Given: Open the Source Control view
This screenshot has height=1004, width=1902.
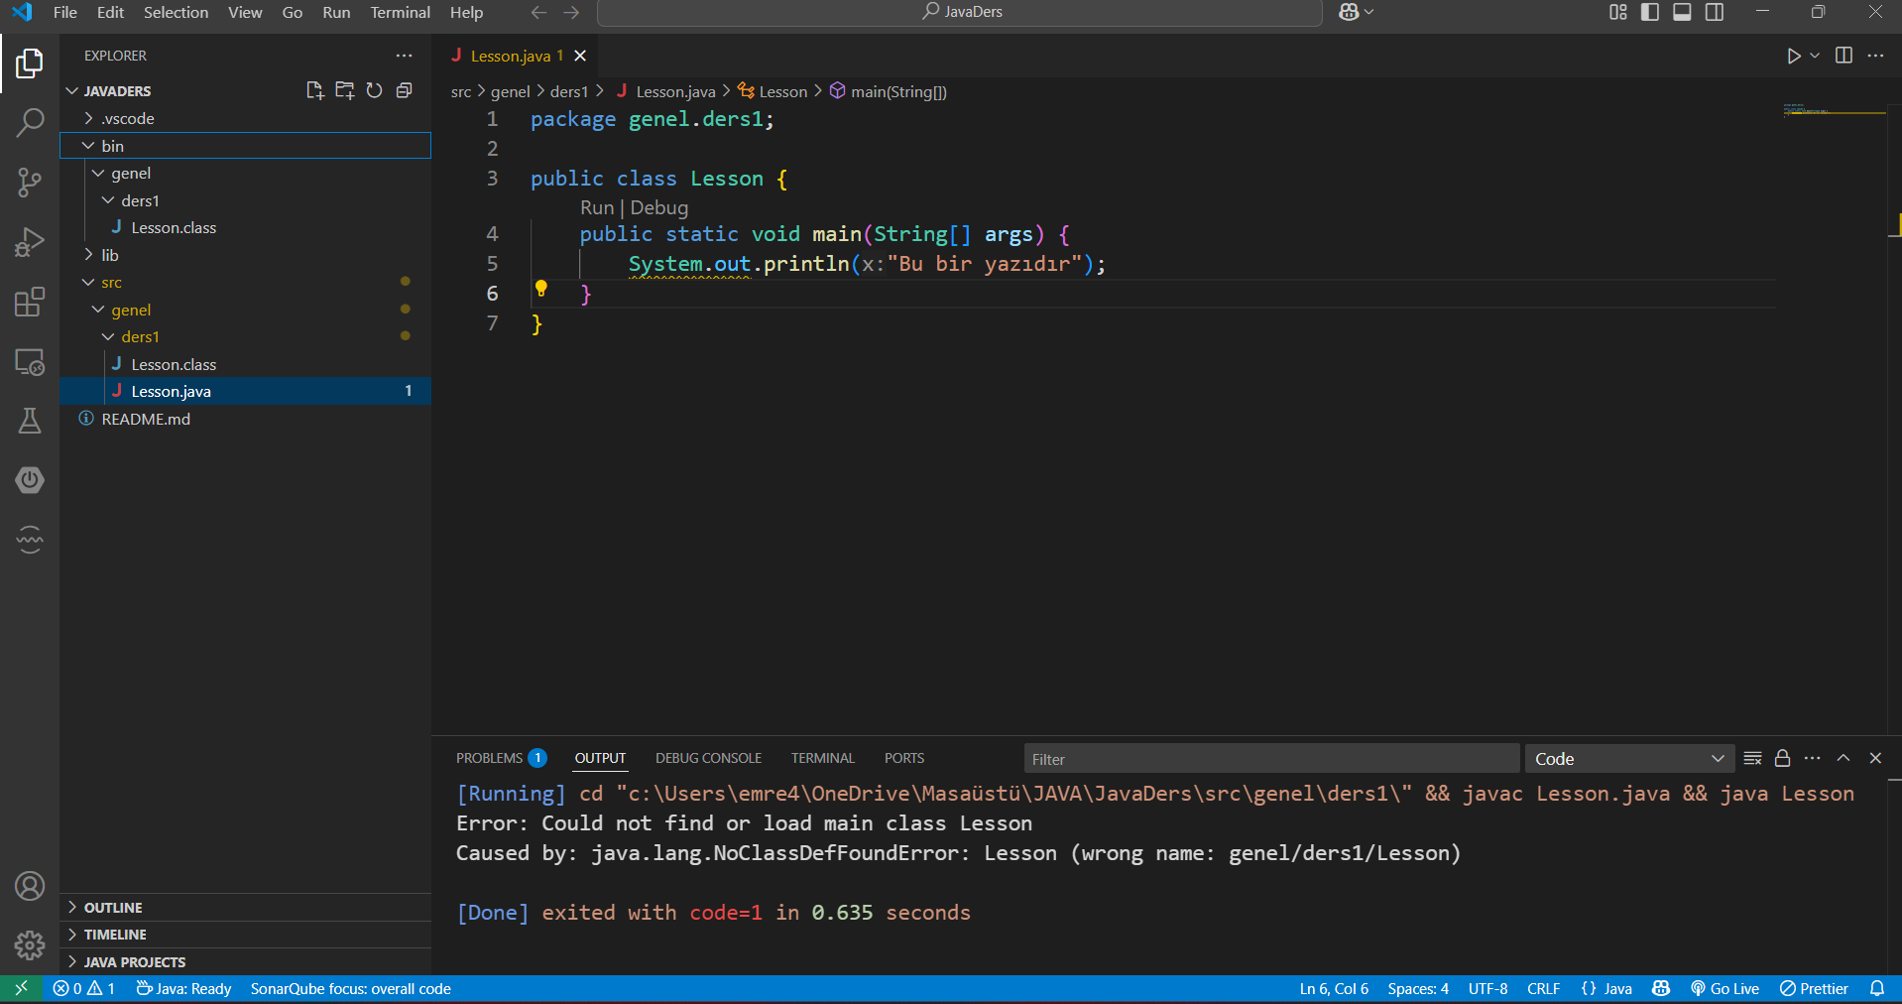Looking at the screenshot, I should (x=30, y=183).
